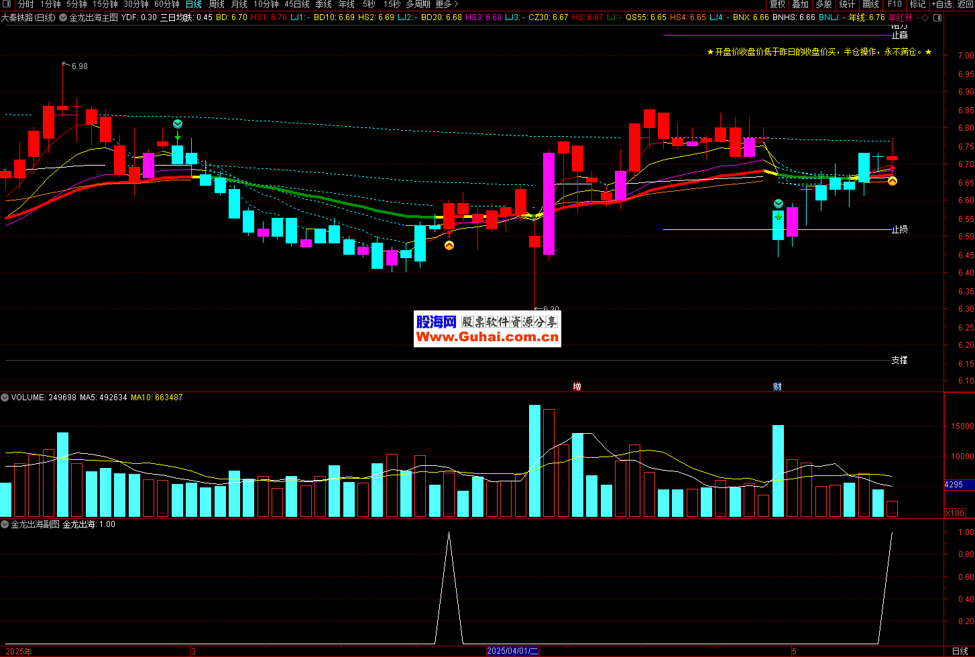Image resolution: width=975 pixels, height=657 pixels.
Task: Expand the 更多 periods menu
Action: tap(447, 5)
